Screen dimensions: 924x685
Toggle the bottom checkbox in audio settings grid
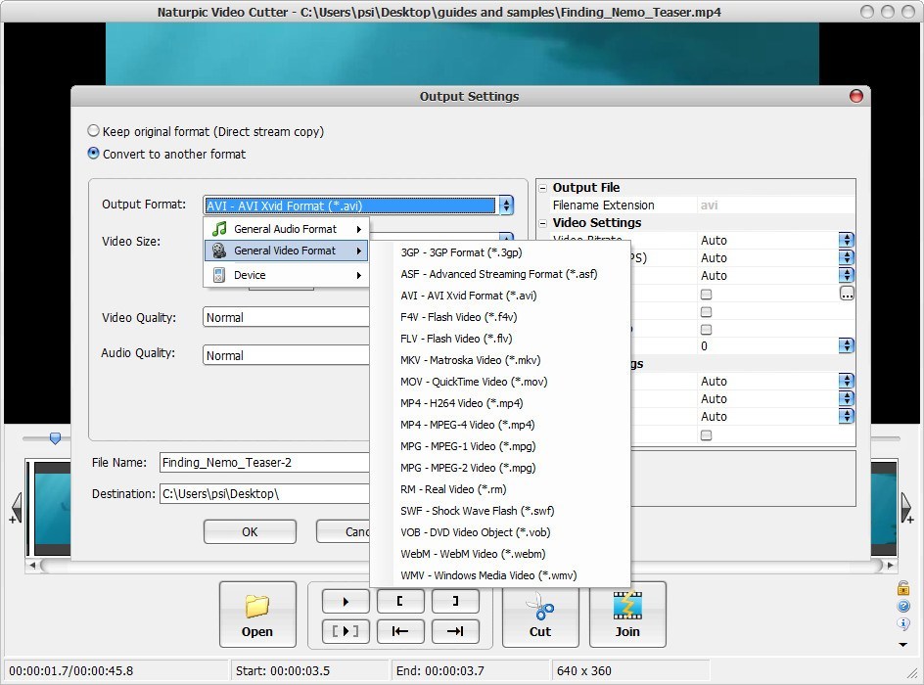706,435
